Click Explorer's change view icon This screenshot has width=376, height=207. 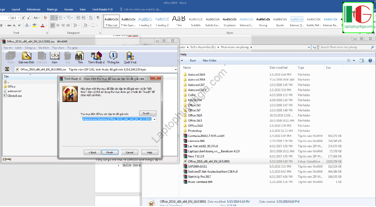click(349, 61)
